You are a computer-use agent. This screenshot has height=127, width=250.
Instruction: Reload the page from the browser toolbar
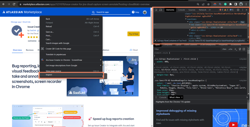tap(14, 4)
